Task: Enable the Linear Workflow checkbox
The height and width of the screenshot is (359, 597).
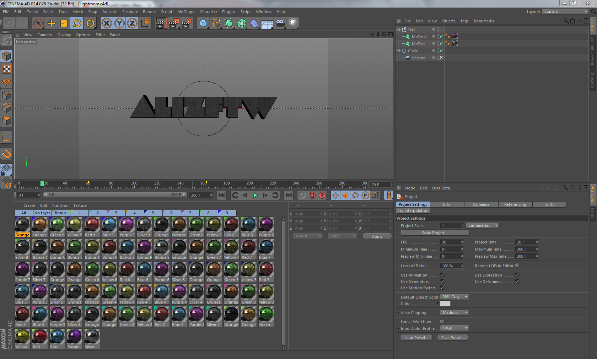Action: click(442, 322)
